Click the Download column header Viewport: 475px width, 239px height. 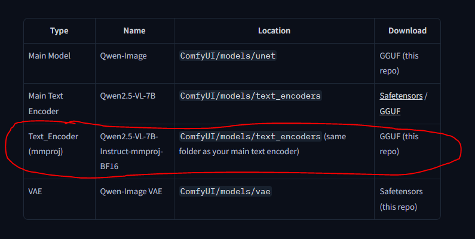(407, 30)
